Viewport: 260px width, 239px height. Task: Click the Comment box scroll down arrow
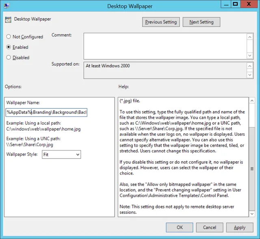point(250,55)
